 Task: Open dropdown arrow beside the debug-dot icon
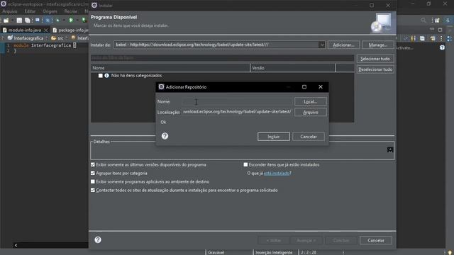tap(64, 20)
